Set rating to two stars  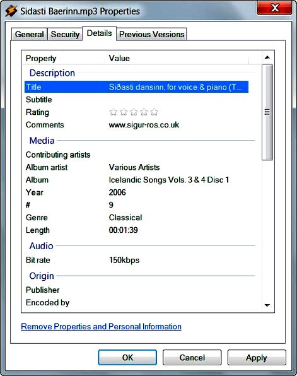click(x=124, y=112)
